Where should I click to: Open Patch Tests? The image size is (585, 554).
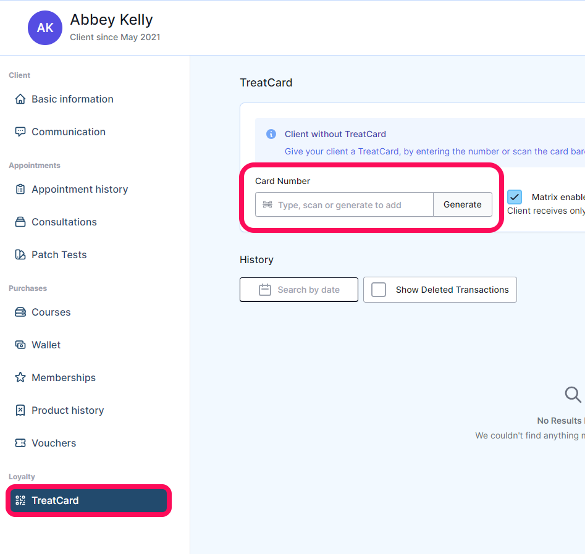[89, 255]
